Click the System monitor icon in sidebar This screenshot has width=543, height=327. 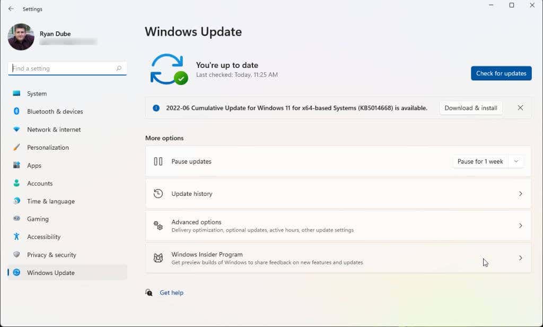click(x=16, y=93)
